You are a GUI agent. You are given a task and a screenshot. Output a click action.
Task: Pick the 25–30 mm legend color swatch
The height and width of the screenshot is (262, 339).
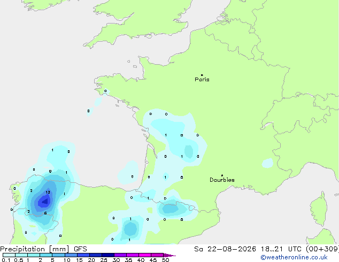point(108,255)
